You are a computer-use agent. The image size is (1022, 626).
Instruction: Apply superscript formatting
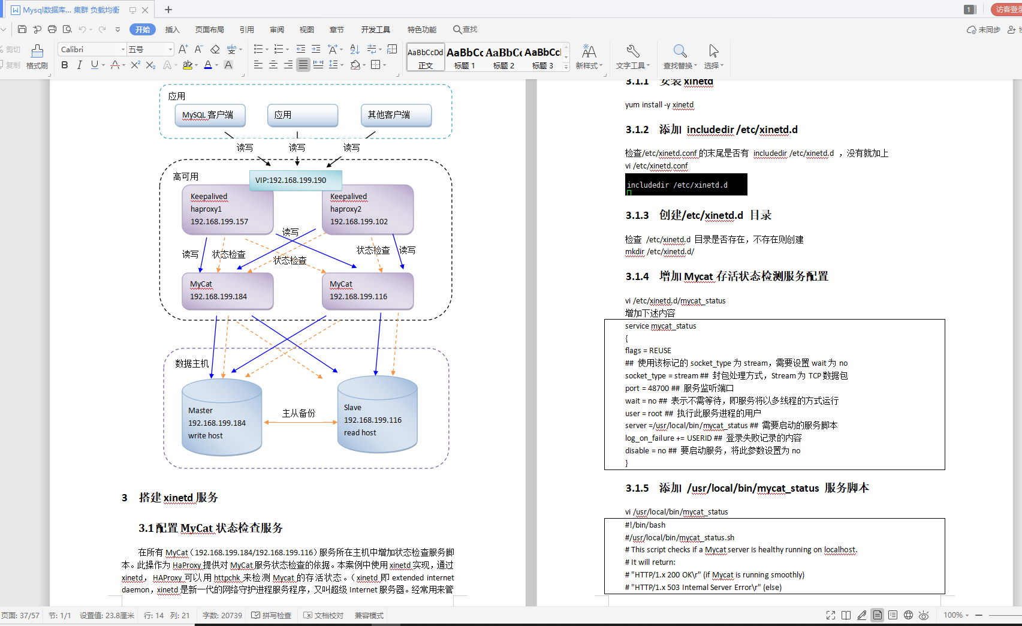coord(135,65)
